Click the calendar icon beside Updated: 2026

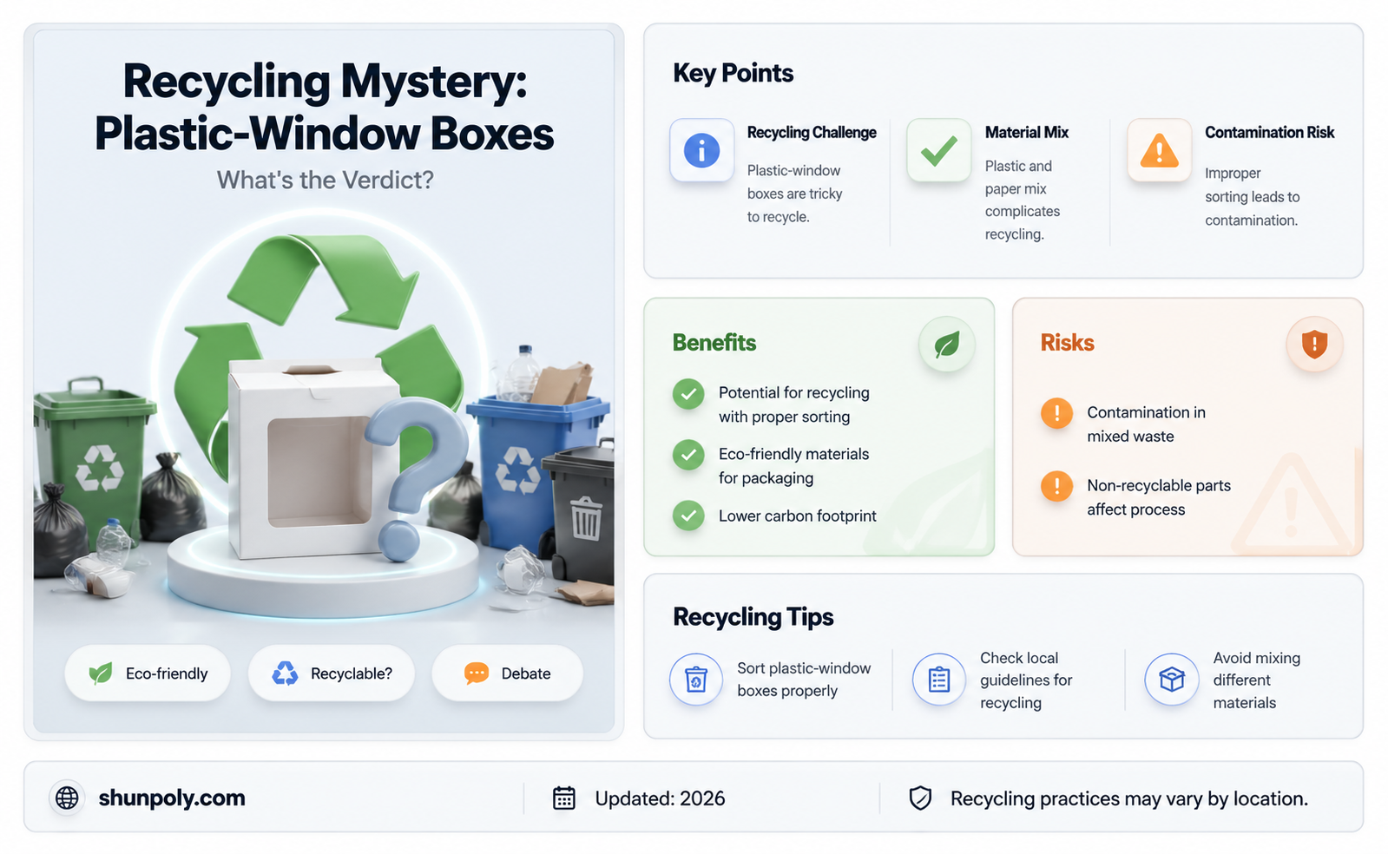click(564, 798)
